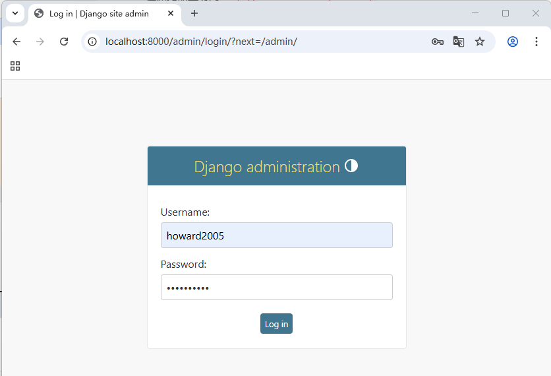551x376 pixels.
Task: Close the Django site admin tab
Action: [x=171, y=13]
